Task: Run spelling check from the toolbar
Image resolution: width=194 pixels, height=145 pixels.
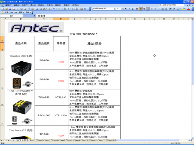Action: pyautogui.click(x=29, y=9)
